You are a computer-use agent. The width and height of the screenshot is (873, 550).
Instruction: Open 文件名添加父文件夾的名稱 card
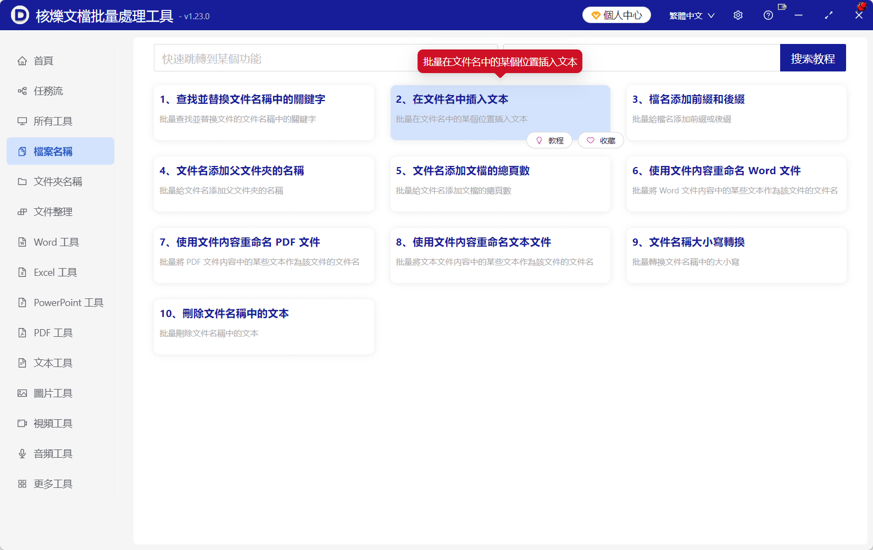point(264,184)
